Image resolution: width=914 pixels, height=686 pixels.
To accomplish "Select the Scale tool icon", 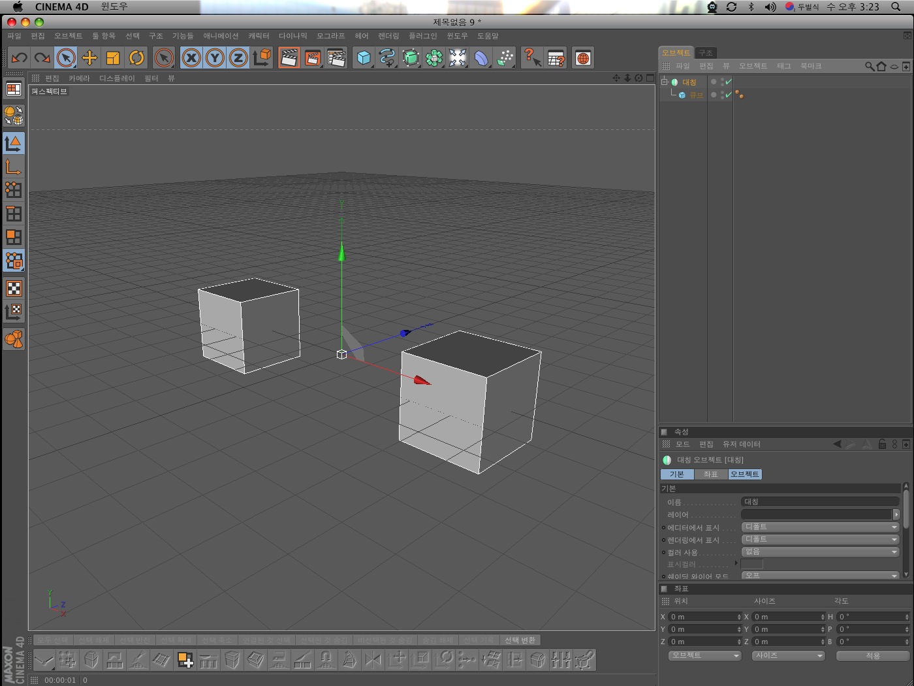I will (113, 58).
